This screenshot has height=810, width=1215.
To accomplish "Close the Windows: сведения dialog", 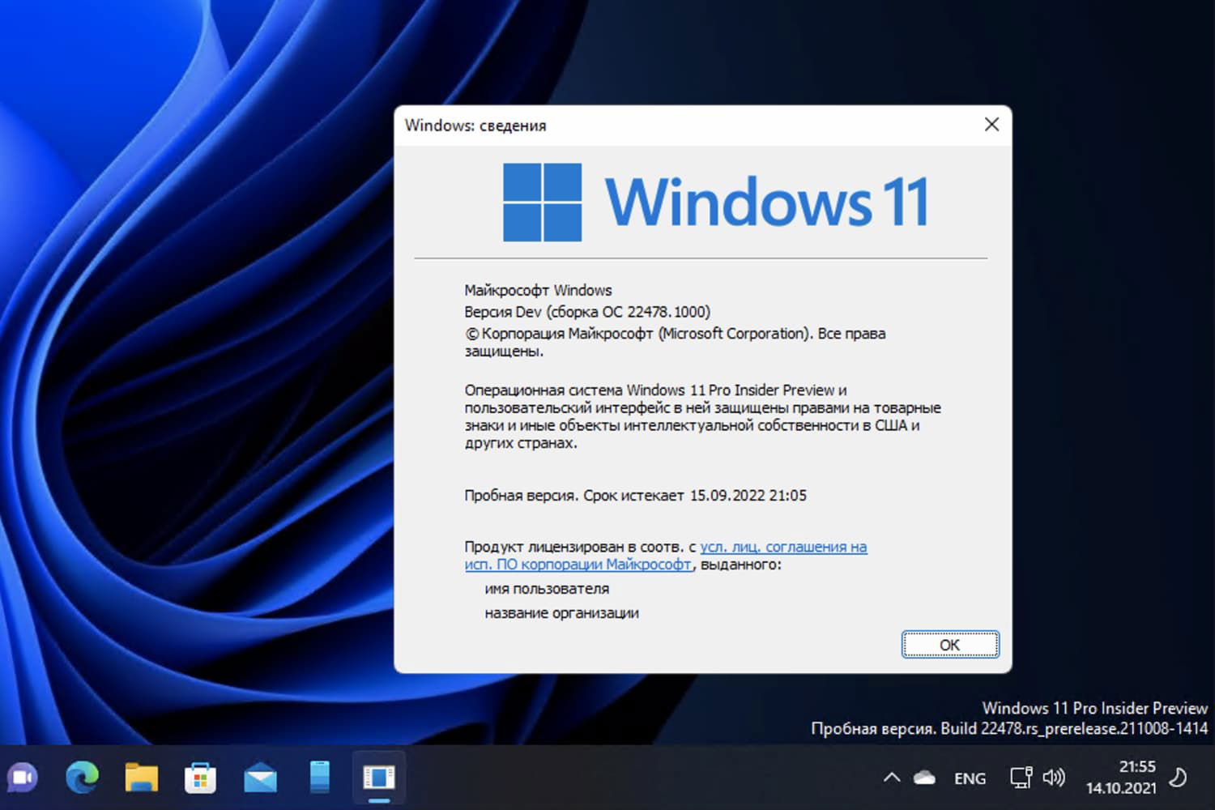I will [991, 125].
